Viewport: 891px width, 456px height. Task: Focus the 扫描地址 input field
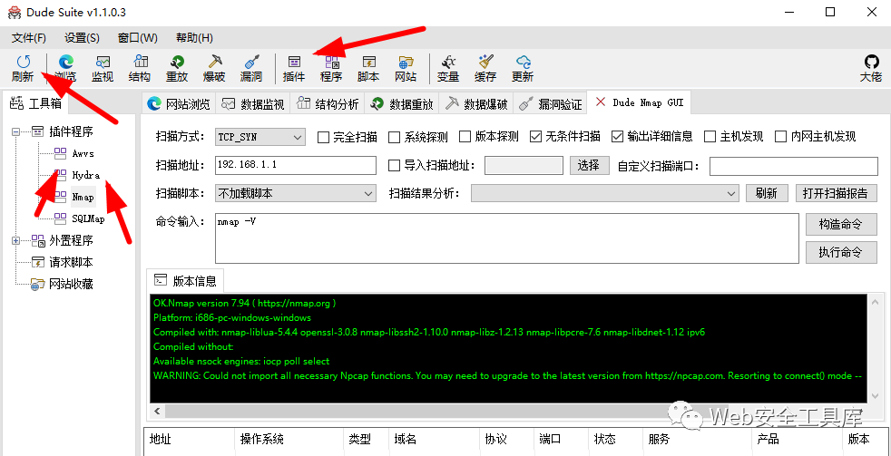[296, 165]
